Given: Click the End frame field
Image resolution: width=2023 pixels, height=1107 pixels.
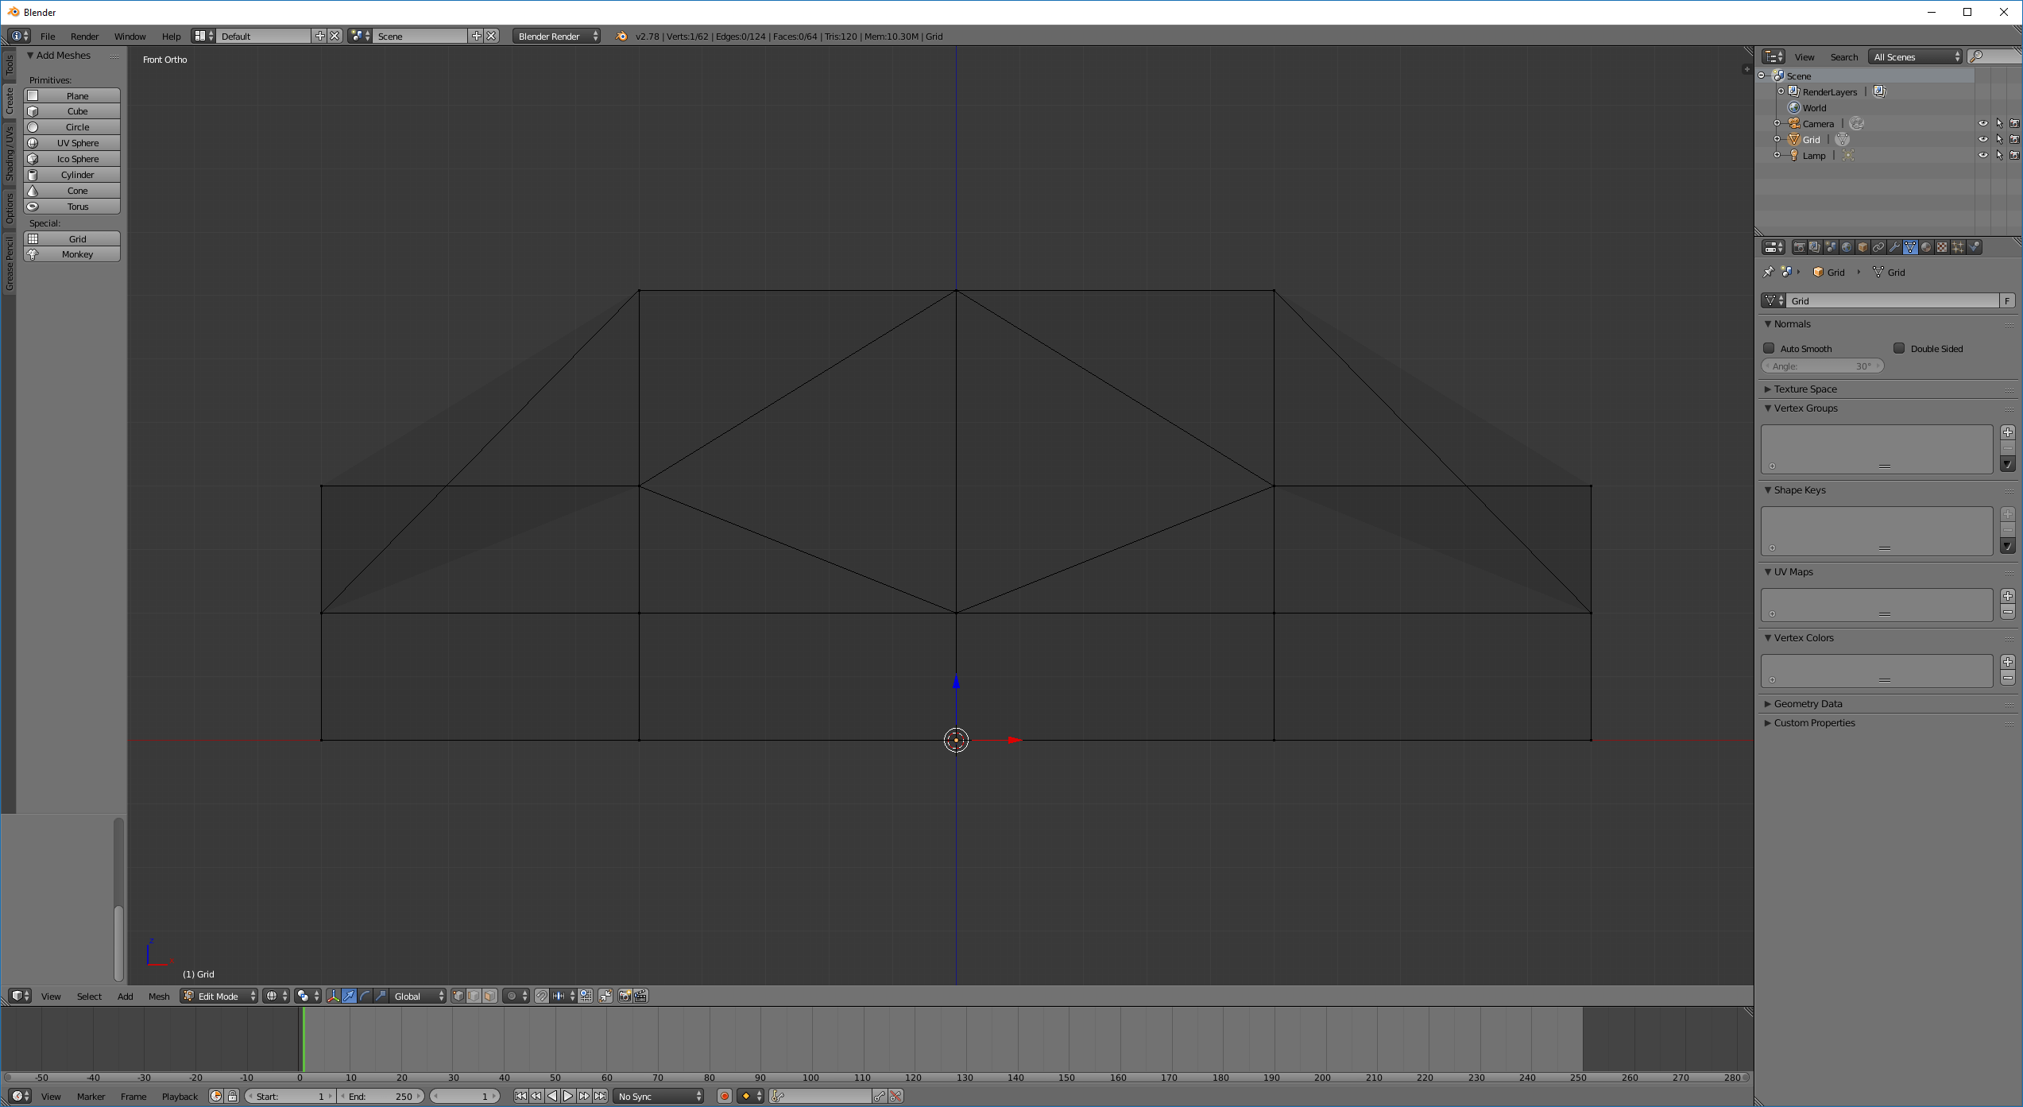Looking at the screenshot, I should point(380,1096).
